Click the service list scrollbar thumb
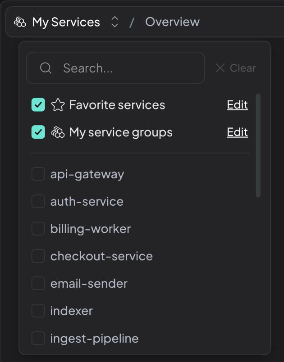284x362 pixels. coord(258,145)
